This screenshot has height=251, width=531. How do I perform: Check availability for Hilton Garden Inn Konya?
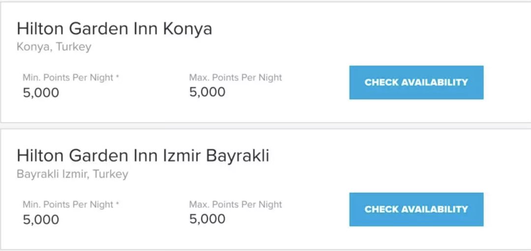tap(416, 82)
